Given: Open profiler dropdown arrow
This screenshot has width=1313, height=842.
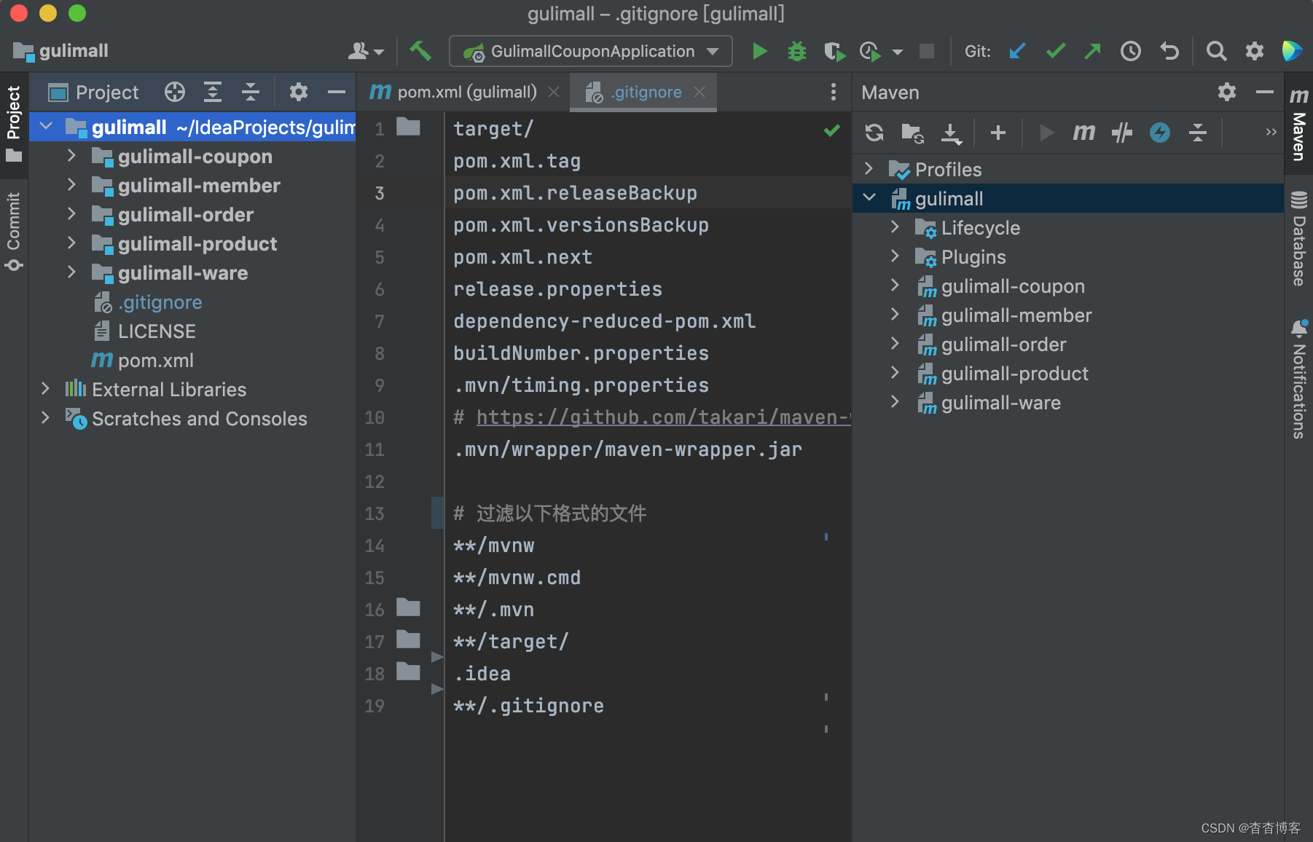Looking at the screenshot, I should (898, 52).
